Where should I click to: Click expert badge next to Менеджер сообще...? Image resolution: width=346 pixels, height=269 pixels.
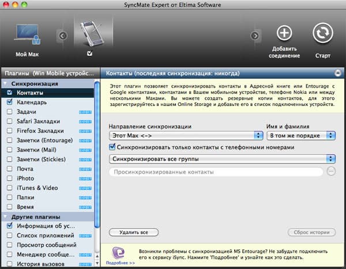[x=85, y=255]
